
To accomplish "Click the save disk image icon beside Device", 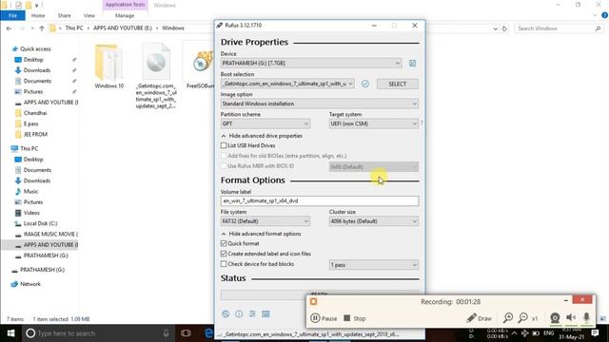I will pyautogui.click(x=412, y=64).
